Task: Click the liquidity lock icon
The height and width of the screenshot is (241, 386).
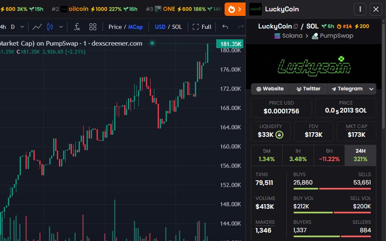Action: [x=279, y=135]
